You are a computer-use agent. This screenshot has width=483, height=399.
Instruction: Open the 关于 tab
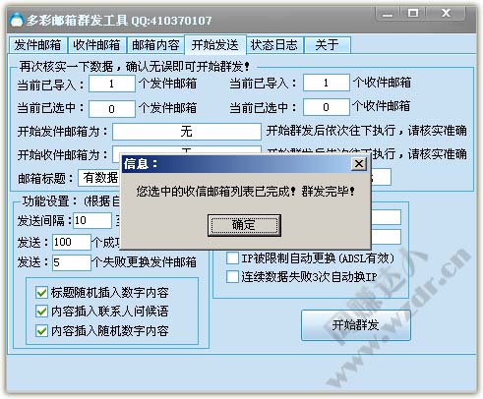pos(328,45)
